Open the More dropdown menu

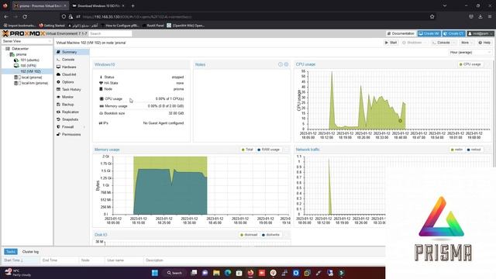(x=467, y=43)
